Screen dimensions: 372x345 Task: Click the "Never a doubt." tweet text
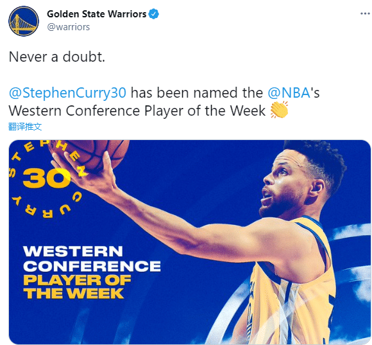(57, 57)
